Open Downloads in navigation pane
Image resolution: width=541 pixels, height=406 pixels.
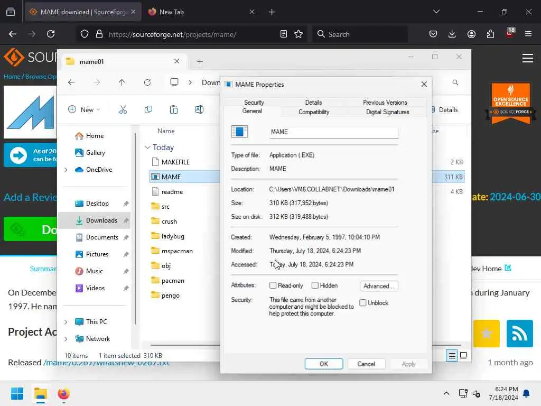(x=94, y=220)
